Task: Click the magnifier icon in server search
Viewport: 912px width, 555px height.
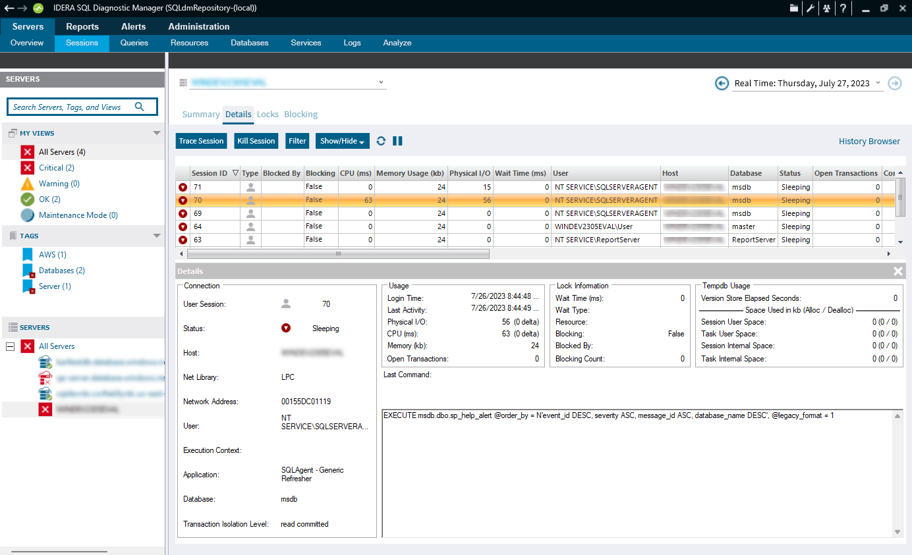Action: coord(140,107)
